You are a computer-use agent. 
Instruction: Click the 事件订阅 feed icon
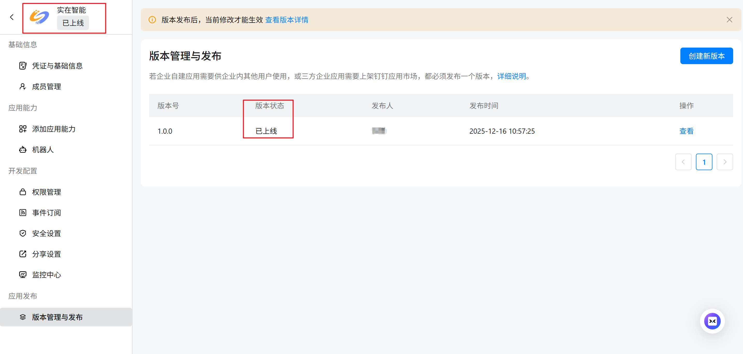click(23, 213)
